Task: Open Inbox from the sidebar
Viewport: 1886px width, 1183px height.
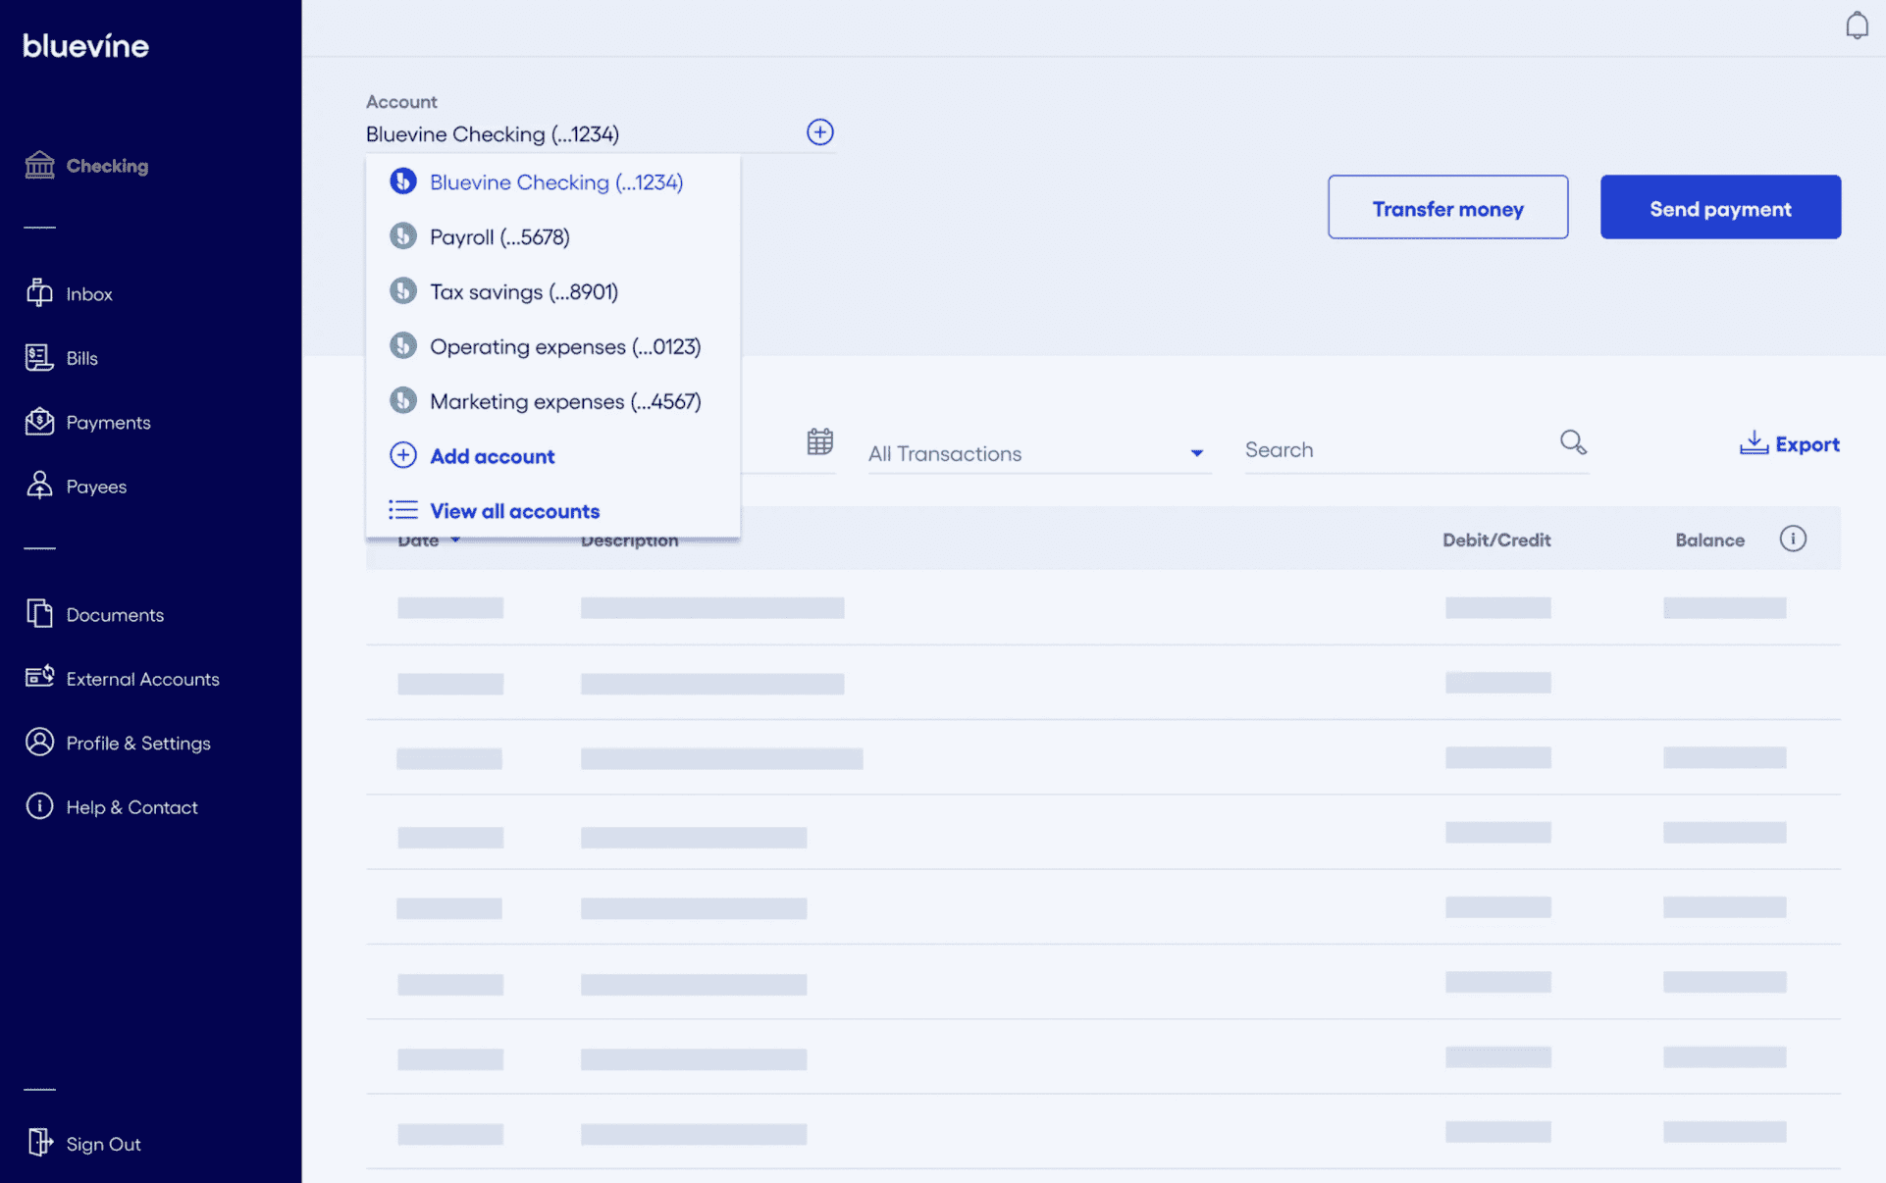Action: (x=88, y=294)
